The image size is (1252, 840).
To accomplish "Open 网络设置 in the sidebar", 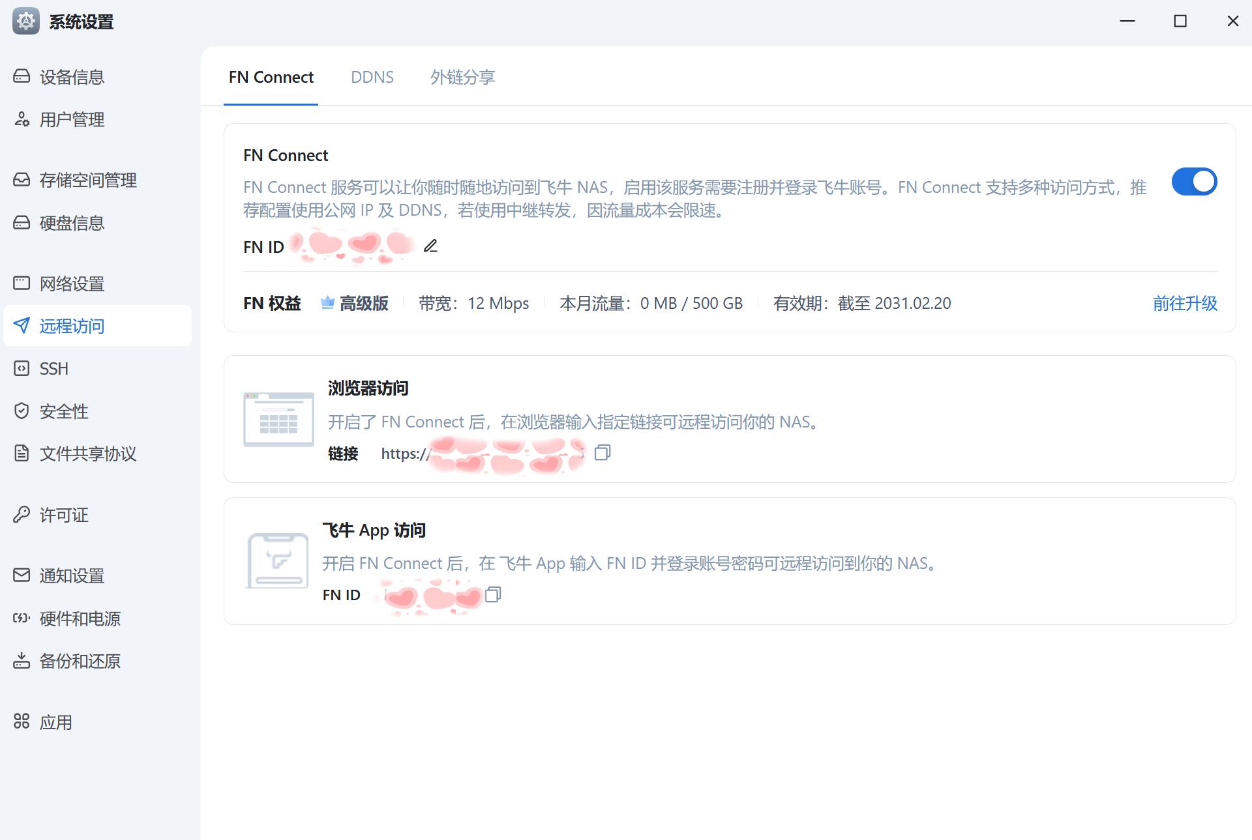I will coord(72,283).
